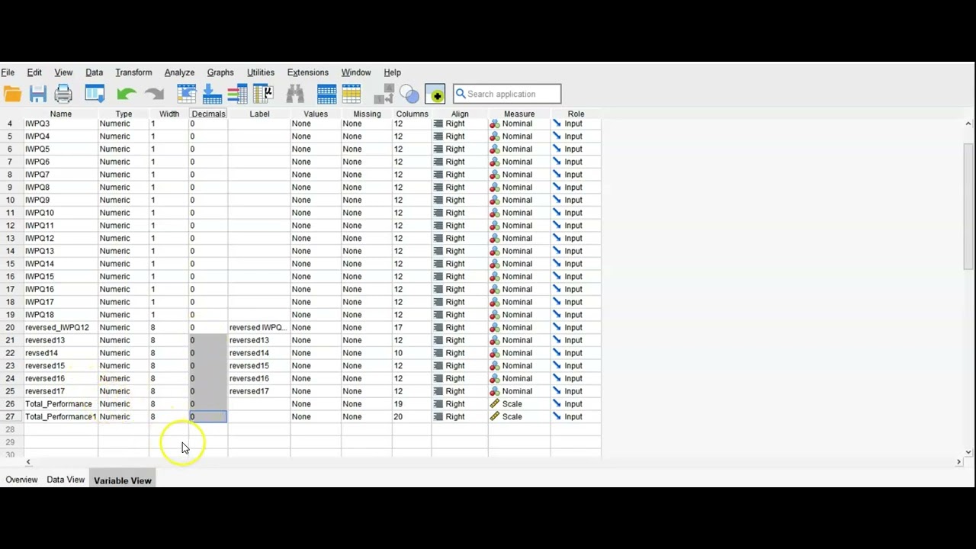Select the Variable View tab
976x549 pixels.
click(x=123, y=480)
